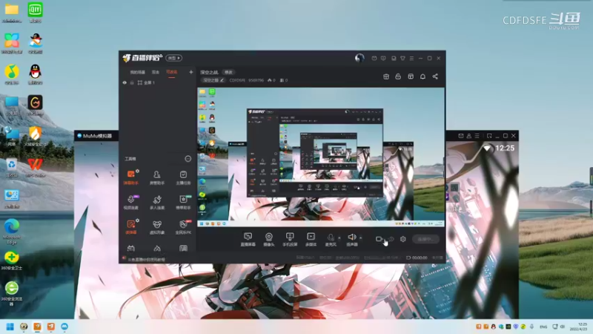Viewport: 593px width, 334px height.
Task: Open the Recycle Bin desktop icon
Action: click(x=12, y=167)
